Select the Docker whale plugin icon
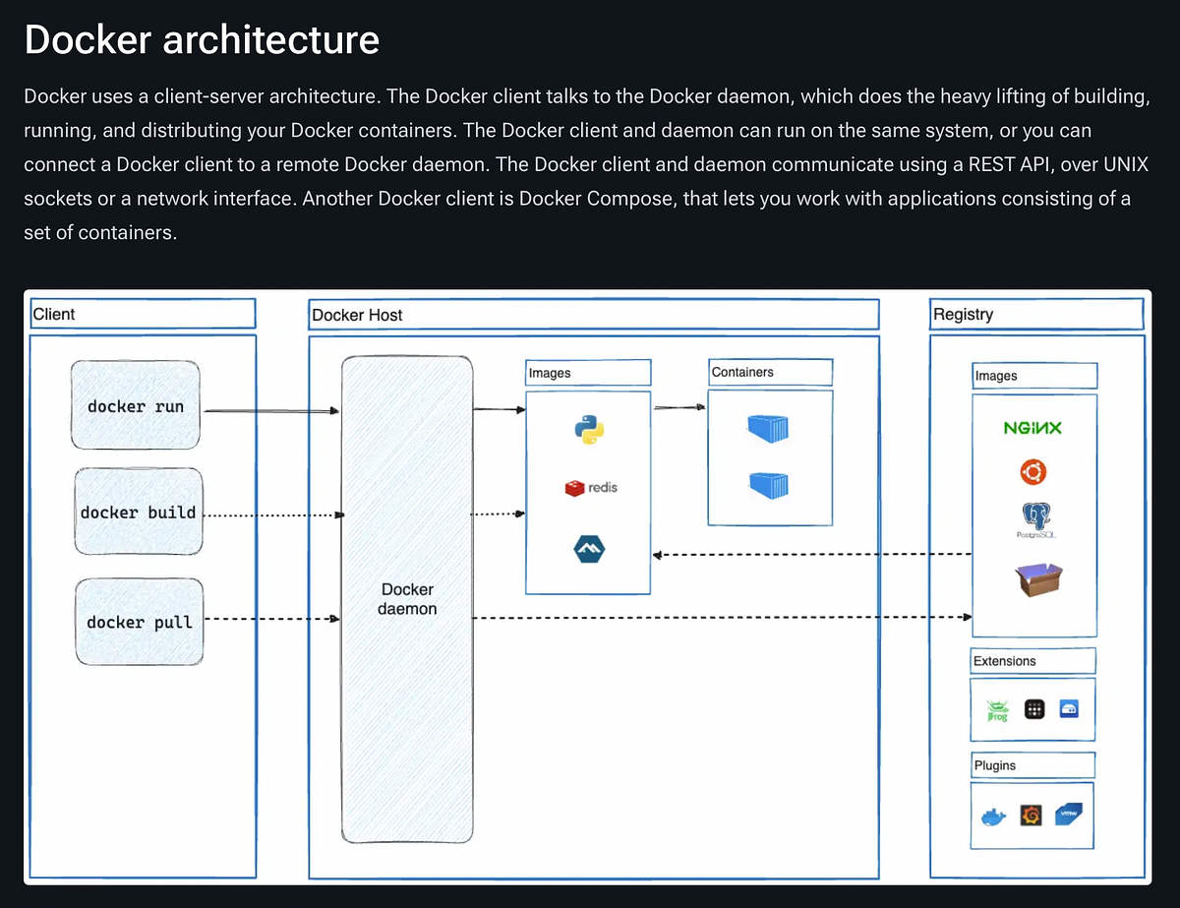 coord(993,816)
